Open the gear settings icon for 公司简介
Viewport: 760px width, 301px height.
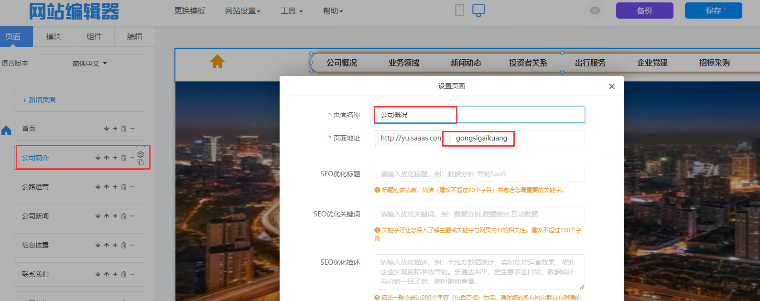141,154
